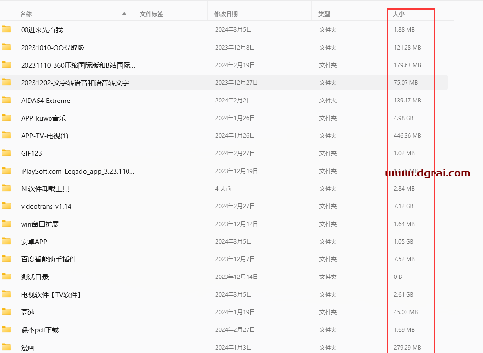Open the folder named 00进来先看我
This screenshot has height=353, width=483.
click(x=42, y=30)
